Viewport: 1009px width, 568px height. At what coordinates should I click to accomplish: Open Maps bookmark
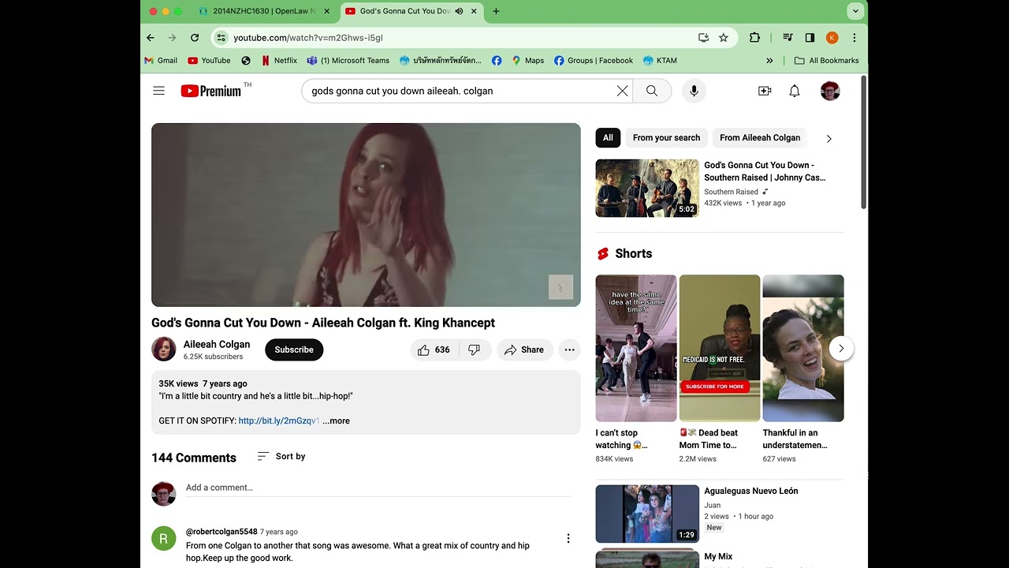[x=527, y=60]
